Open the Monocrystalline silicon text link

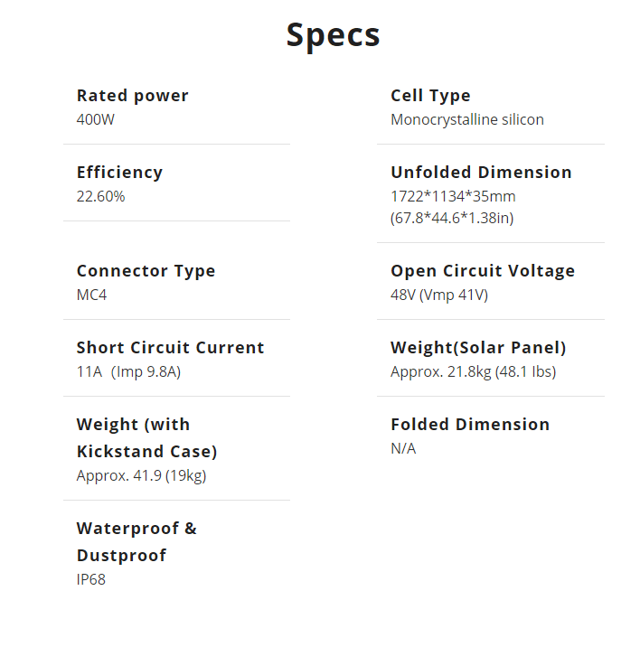click(466, 119)
